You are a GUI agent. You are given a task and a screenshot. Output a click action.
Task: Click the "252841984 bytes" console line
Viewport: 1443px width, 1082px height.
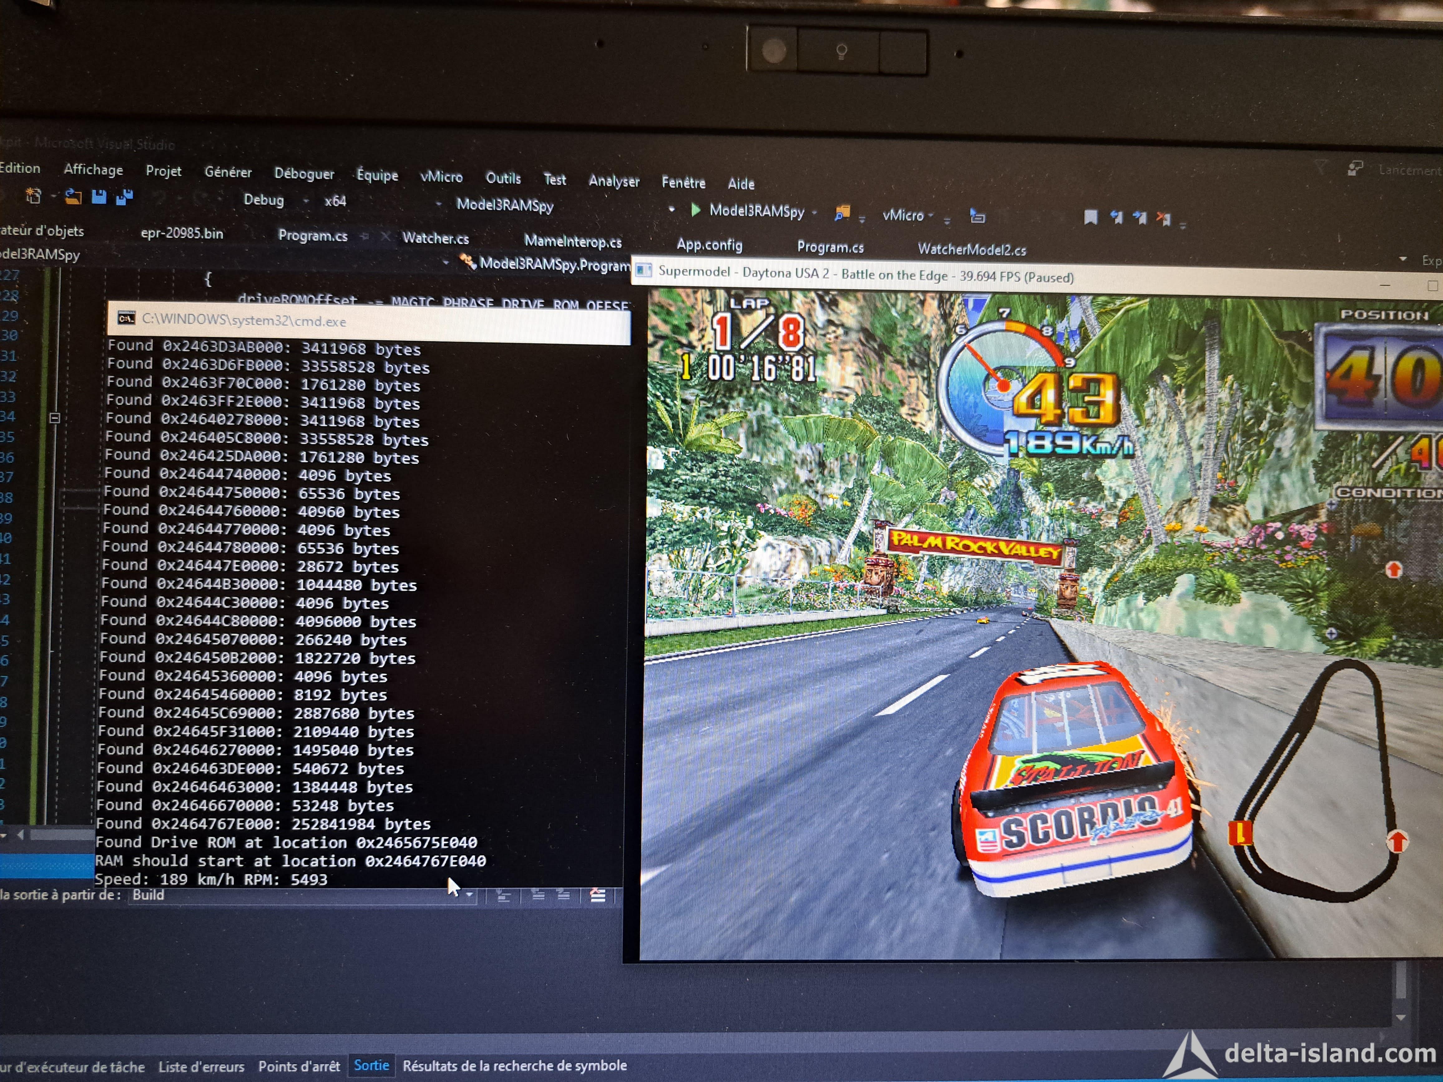264,824
